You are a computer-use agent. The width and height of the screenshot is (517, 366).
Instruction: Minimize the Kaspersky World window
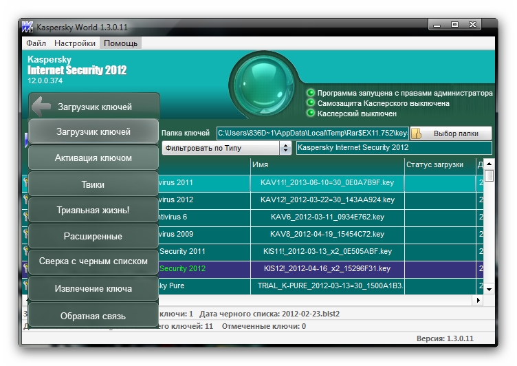coord(437,24)
